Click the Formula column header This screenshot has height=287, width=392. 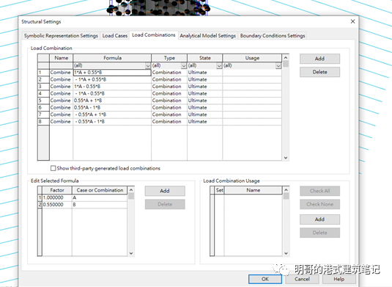coord(112,58)
